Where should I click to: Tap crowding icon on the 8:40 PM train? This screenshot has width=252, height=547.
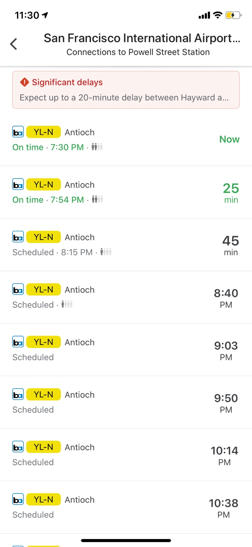67,304
